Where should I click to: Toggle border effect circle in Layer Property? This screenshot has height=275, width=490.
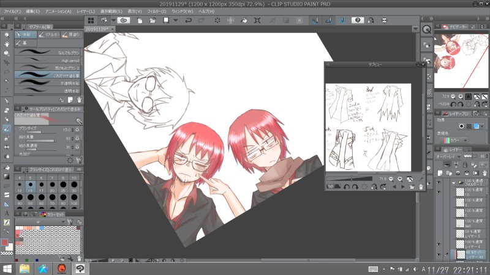click(x=461, y=127)
